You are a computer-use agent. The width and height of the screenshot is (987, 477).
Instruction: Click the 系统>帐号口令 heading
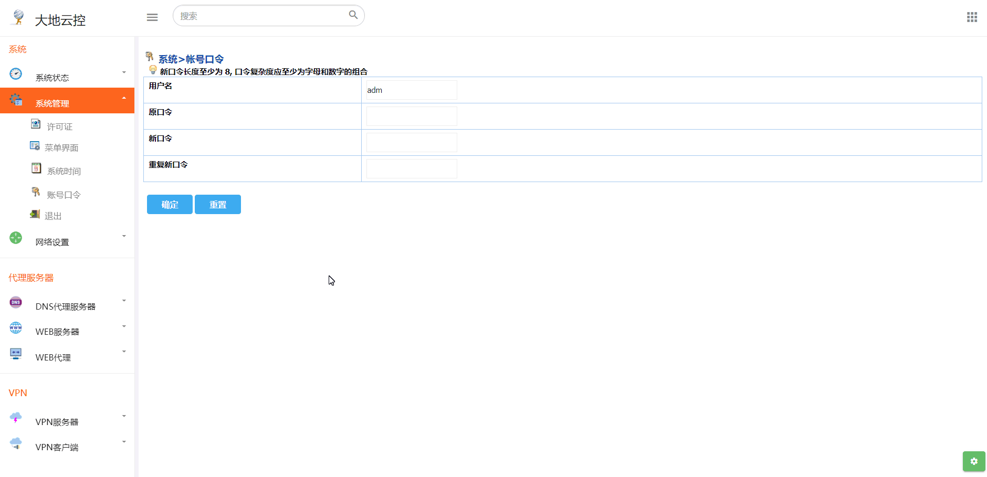pos(191,59)
